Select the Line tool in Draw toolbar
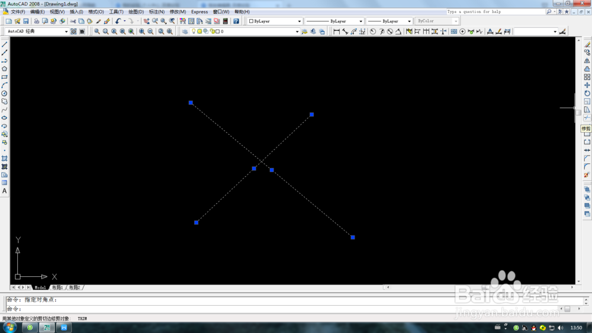 click(5, 44)
